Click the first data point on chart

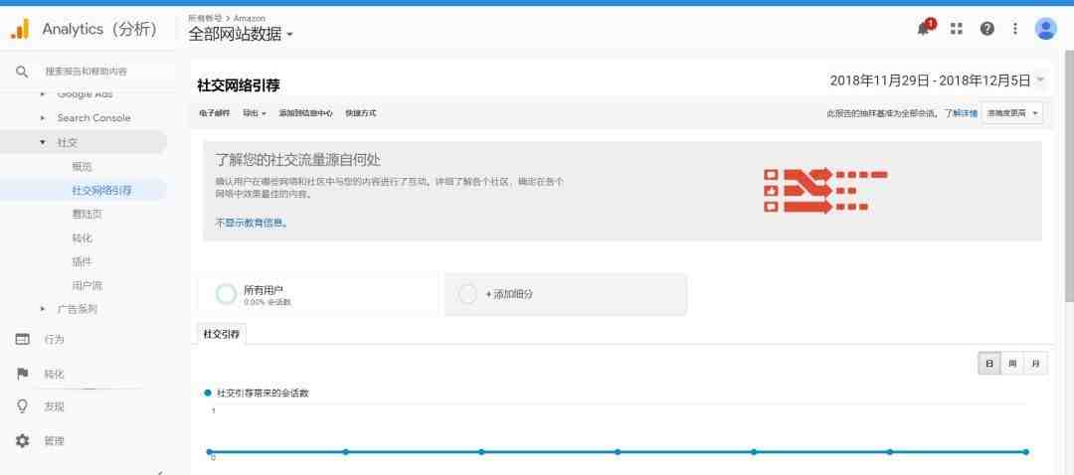[209, 452]
